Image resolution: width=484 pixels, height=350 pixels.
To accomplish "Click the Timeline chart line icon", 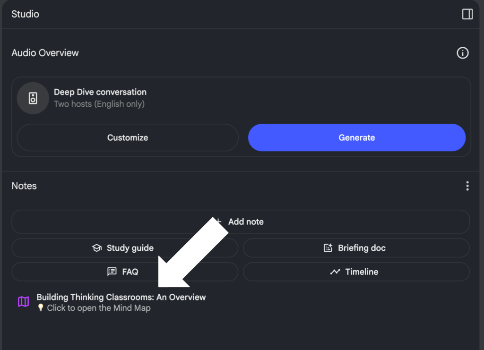I will pyautogui.click(x=335, y=272).
